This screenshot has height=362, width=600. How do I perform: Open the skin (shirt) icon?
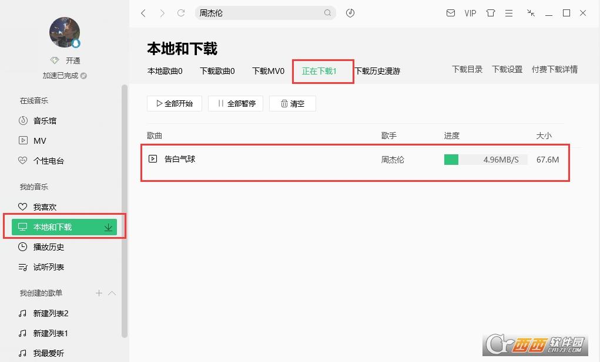point(491,13)
